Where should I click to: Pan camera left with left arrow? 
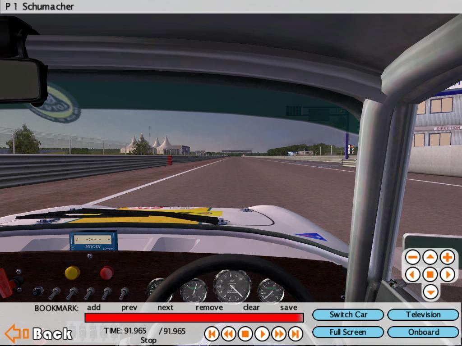tap(413, 275)
